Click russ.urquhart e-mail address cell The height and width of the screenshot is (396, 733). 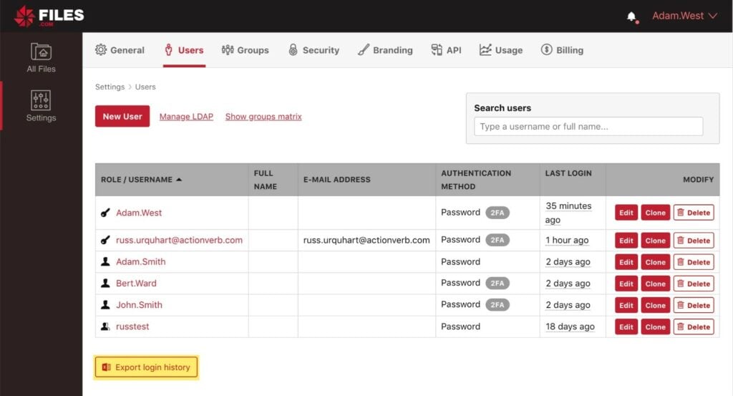click(366, 241)
